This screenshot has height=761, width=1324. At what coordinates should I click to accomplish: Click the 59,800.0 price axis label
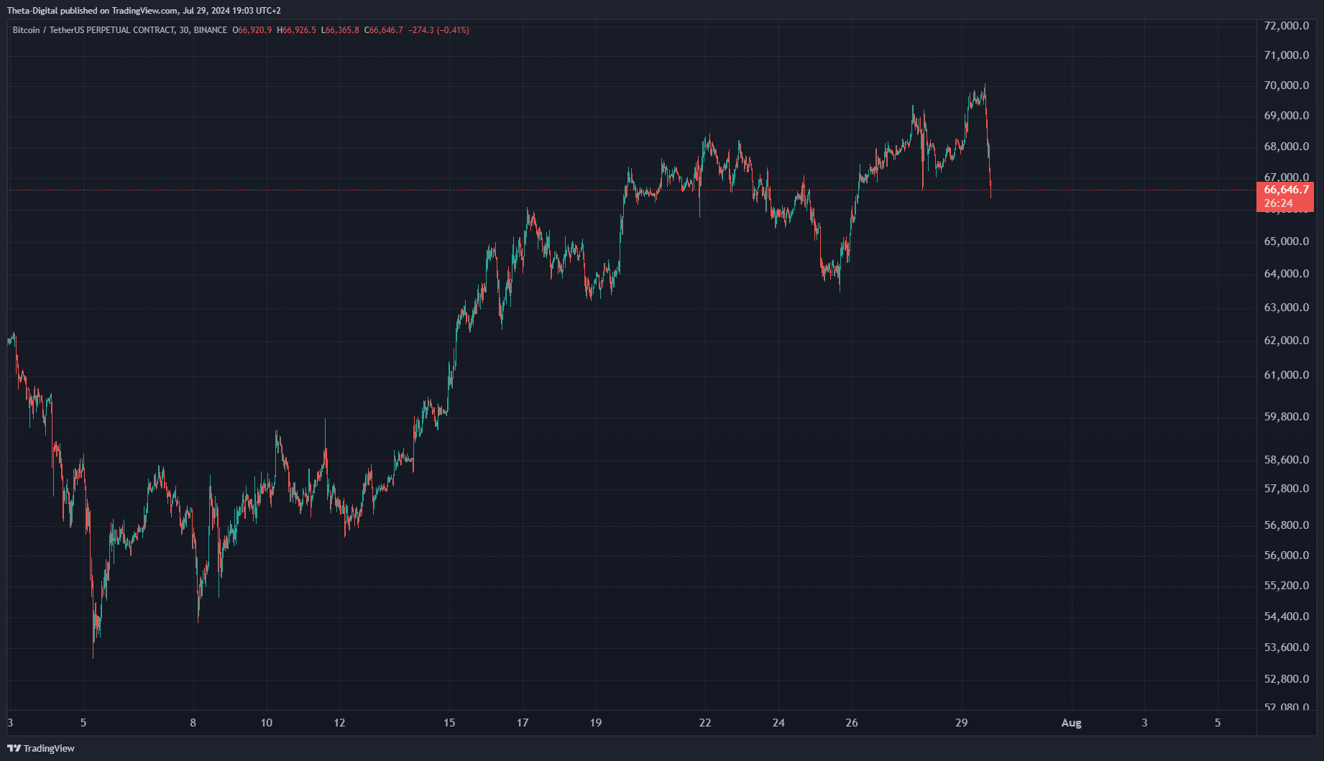point(1287,417)
